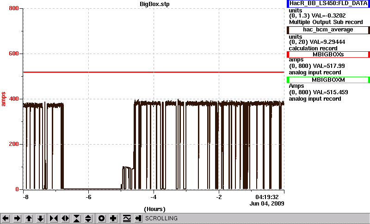Compress vertical axis with hourglass-shaped icon

(77, 218)
